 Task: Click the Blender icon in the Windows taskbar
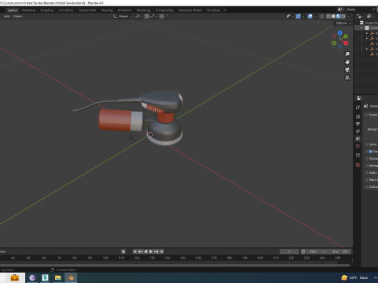(71, 277)
